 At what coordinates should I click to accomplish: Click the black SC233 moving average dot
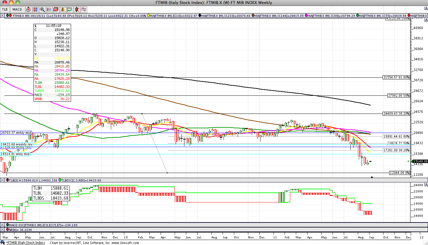pos(200,16)
